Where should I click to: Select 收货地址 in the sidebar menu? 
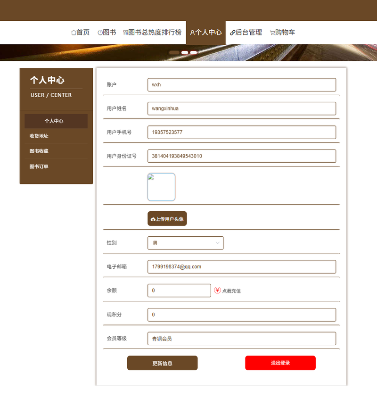point(56,136)
